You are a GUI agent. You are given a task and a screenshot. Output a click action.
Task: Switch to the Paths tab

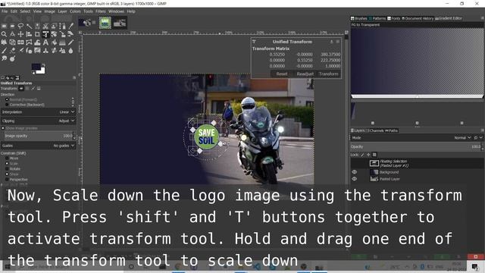pos(392,130)
